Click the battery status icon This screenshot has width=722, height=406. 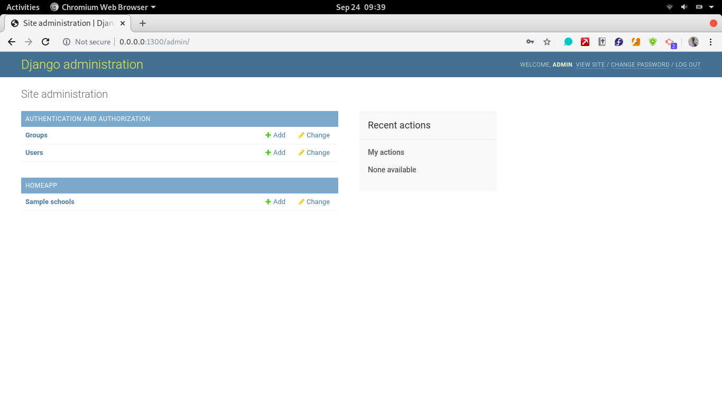[x=699, y=7]
